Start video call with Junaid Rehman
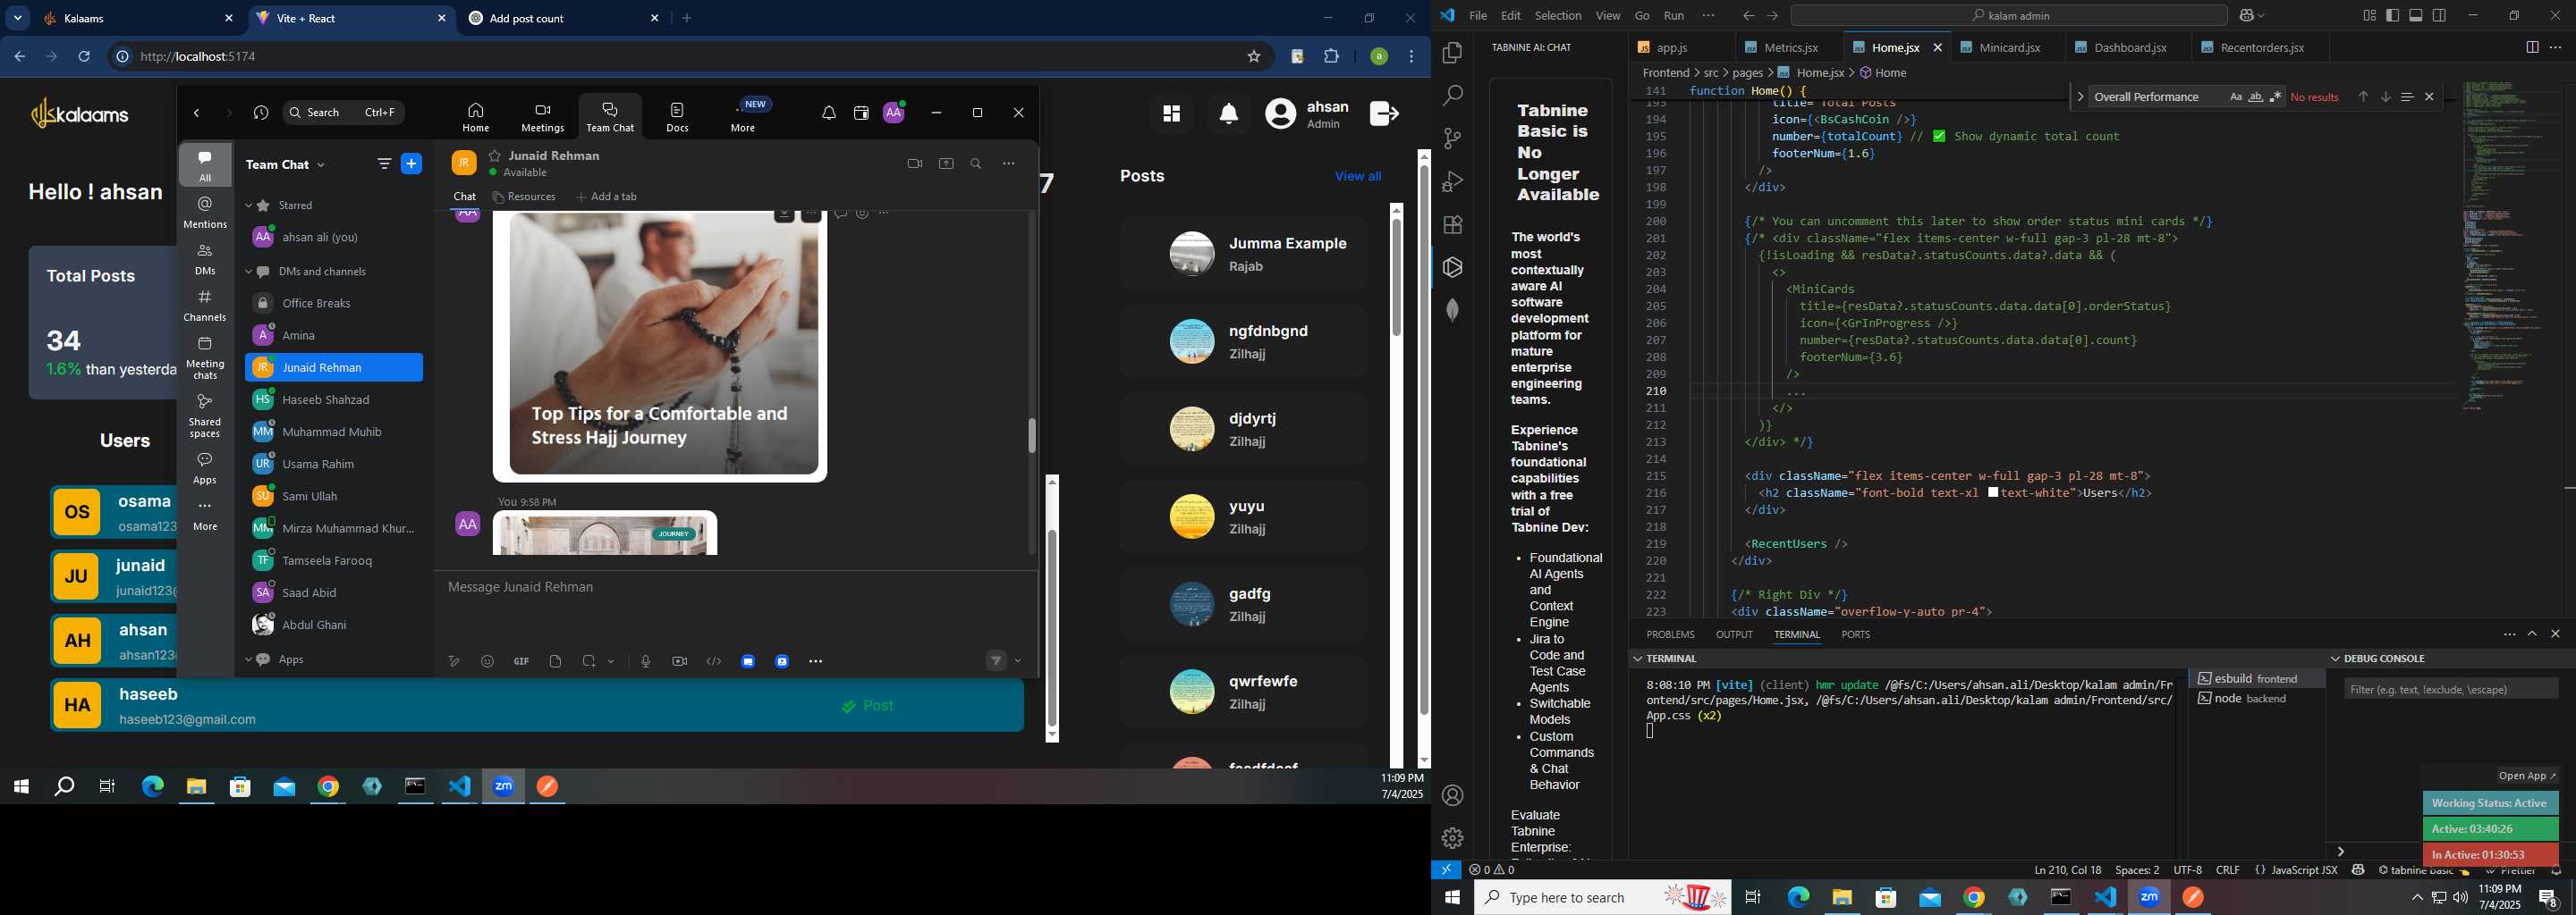 tap(914, 164)
